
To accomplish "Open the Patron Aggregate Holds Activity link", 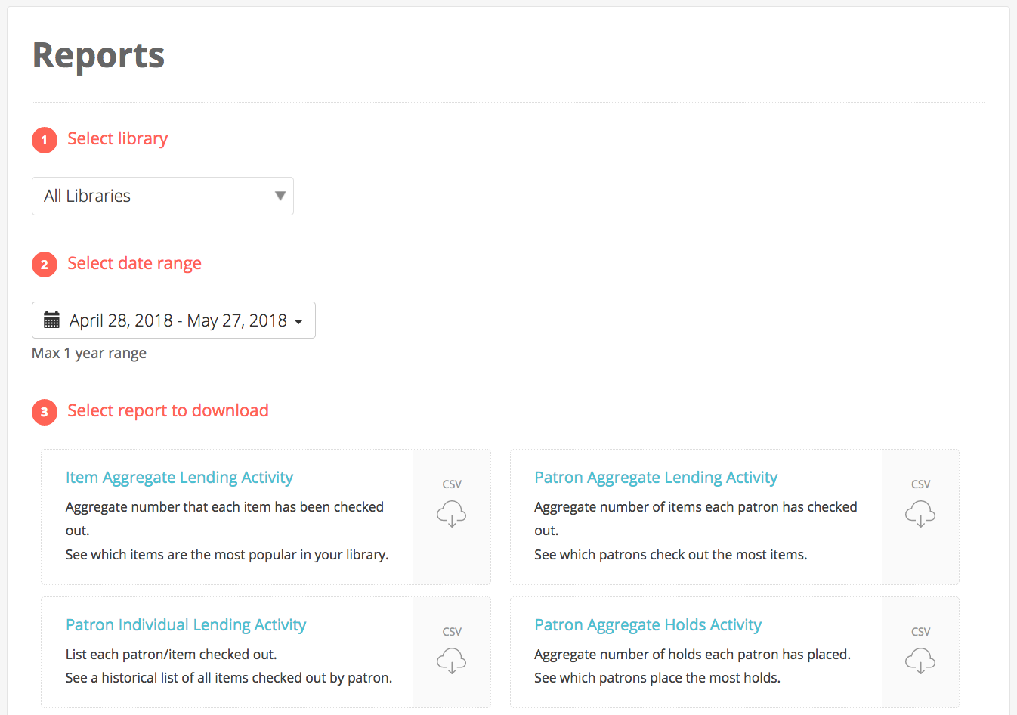I will pos(648,625).
